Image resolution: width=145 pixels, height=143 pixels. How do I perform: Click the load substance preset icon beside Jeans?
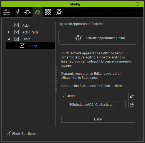[x=132, y=96]
